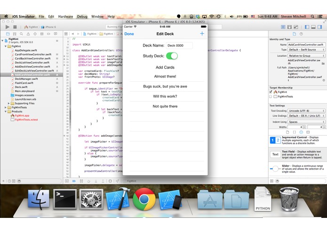Select DeckManager.swift in navigator
Image resolution: width=327 pixels, height=232 pixels.
[x=26, y=79]
